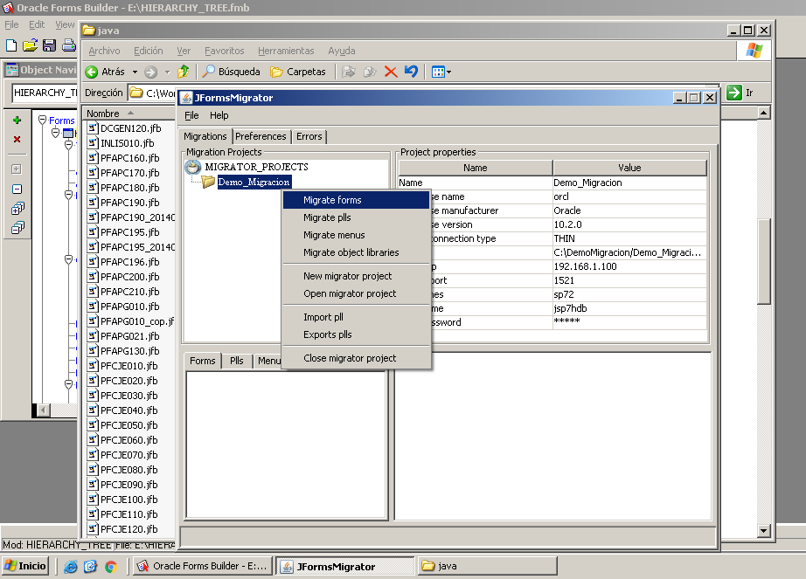
Task: Choose New migrator project from context menu
Action: (x=356, y=276)
